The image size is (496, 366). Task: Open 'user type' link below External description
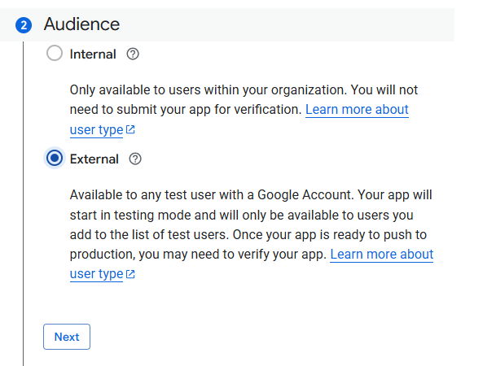click(x=96, y=274)
